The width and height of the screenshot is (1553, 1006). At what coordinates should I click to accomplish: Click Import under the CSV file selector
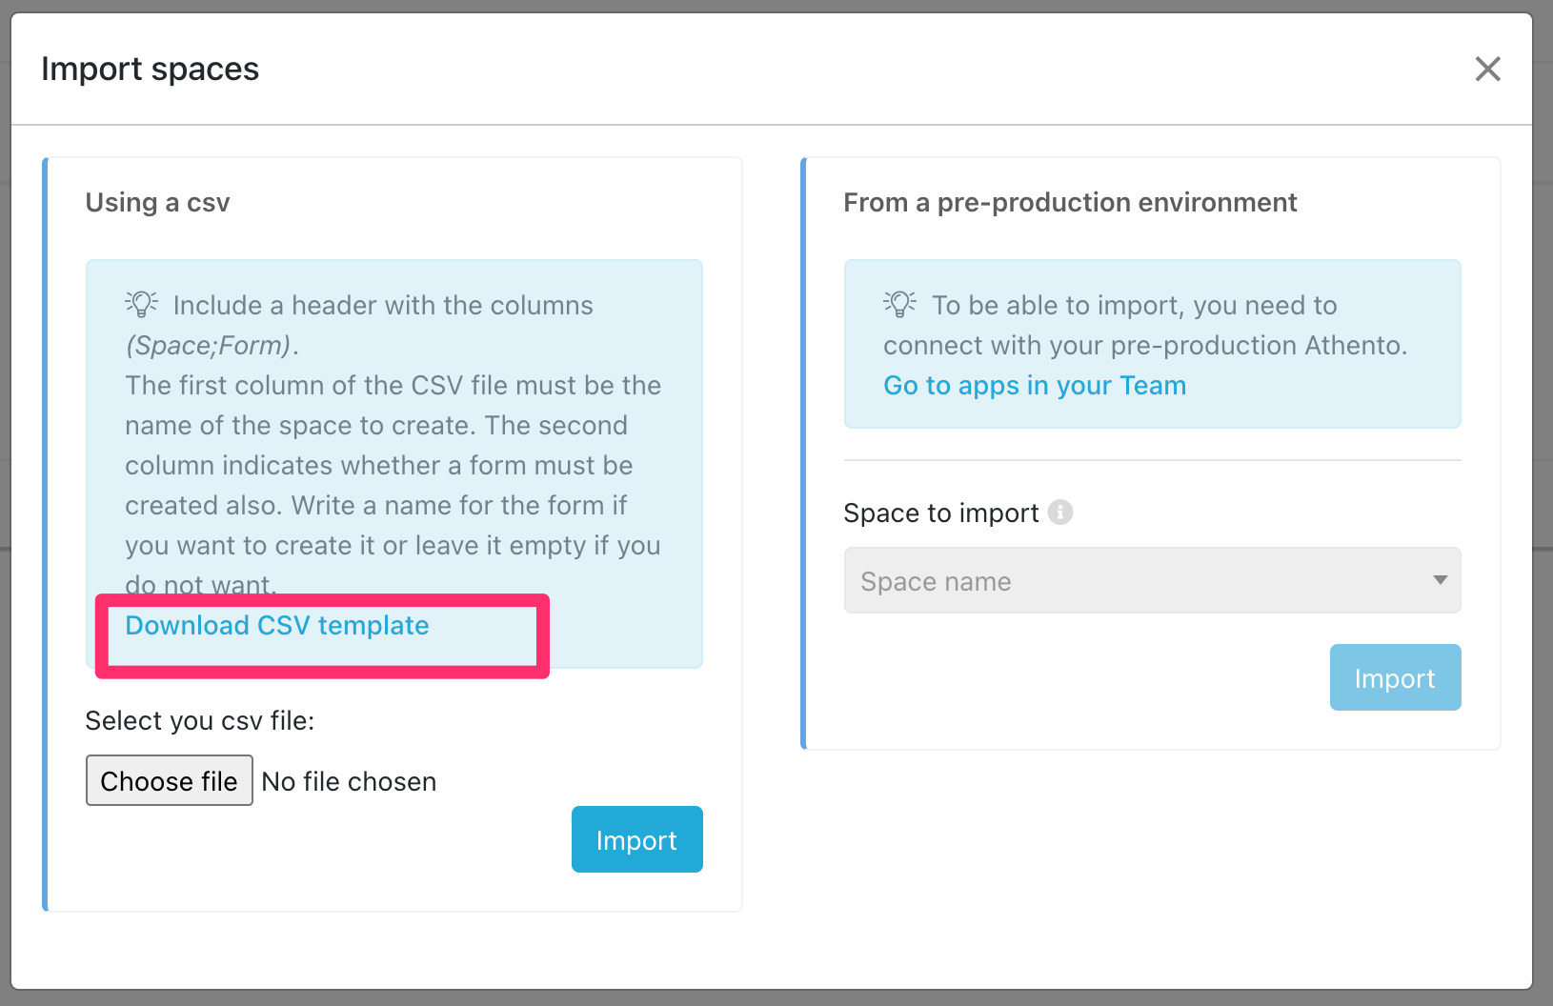click(636, 839)
